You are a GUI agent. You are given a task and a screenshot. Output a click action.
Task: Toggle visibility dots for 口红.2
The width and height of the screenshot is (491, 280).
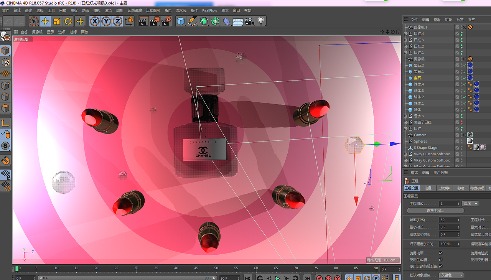461,46
